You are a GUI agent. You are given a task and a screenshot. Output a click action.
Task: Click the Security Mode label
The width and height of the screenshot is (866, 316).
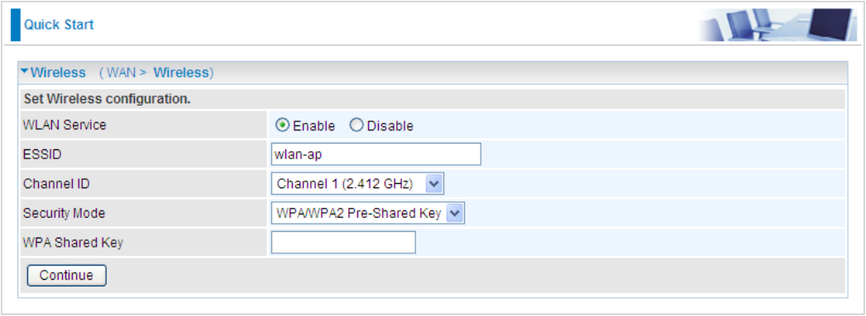(64, 214)
